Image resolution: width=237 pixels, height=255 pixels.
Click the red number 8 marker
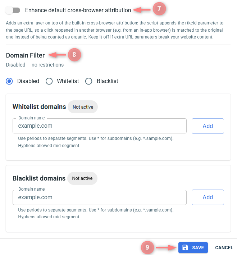74,55
